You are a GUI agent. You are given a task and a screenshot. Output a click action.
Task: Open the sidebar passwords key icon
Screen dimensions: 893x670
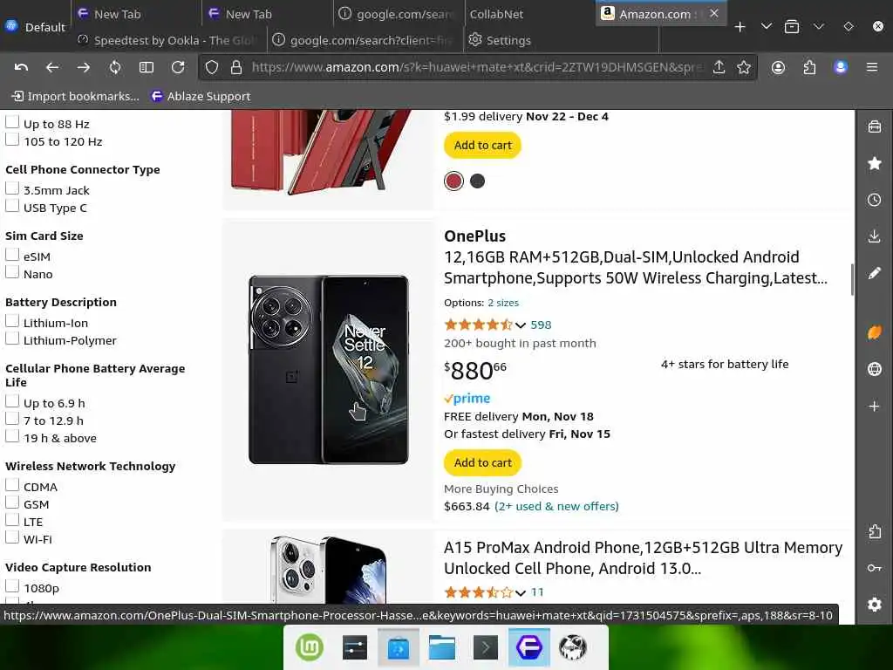click(x=875, y=568)
